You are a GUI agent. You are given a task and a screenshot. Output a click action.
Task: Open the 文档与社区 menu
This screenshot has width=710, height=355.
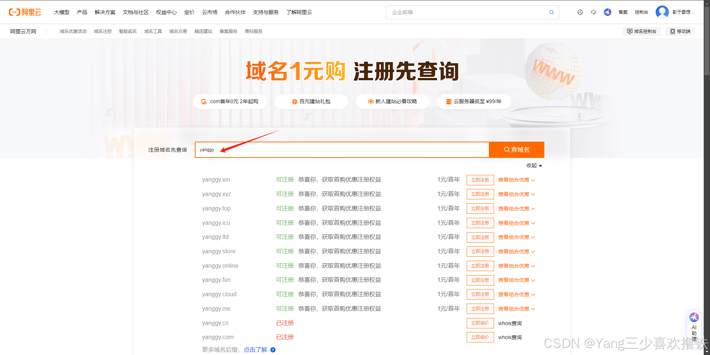(x=136, y=12)
